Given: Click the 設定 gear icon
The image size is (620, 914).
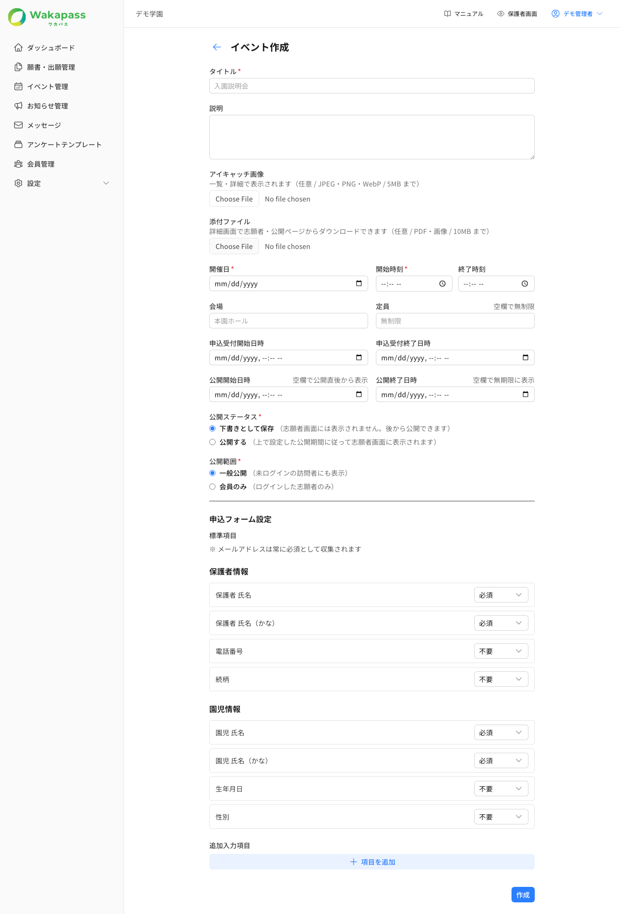Looking at the screenshot, I should [x=18, y=183].
